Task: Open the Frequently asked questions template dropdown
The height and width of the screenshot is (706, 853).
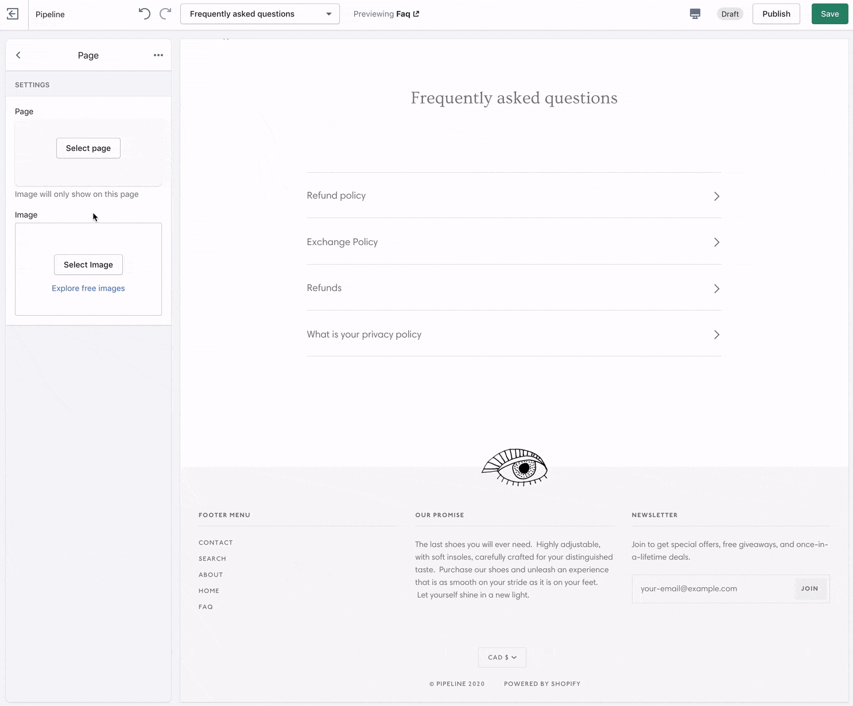Action: 259,14
